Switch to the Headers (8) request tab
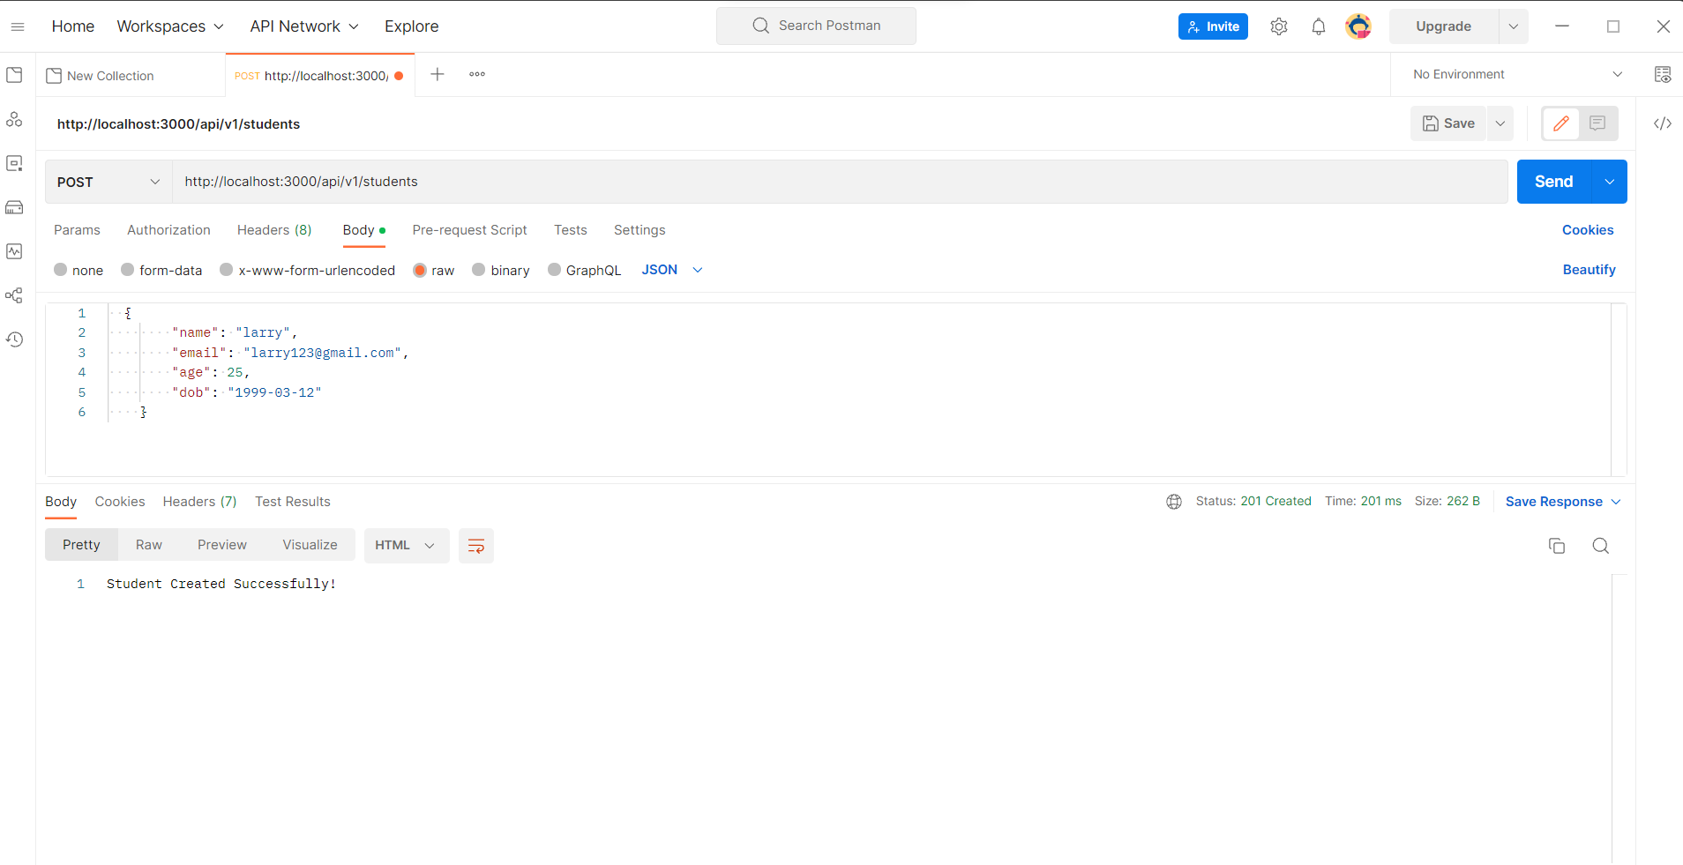 (273, 230)
